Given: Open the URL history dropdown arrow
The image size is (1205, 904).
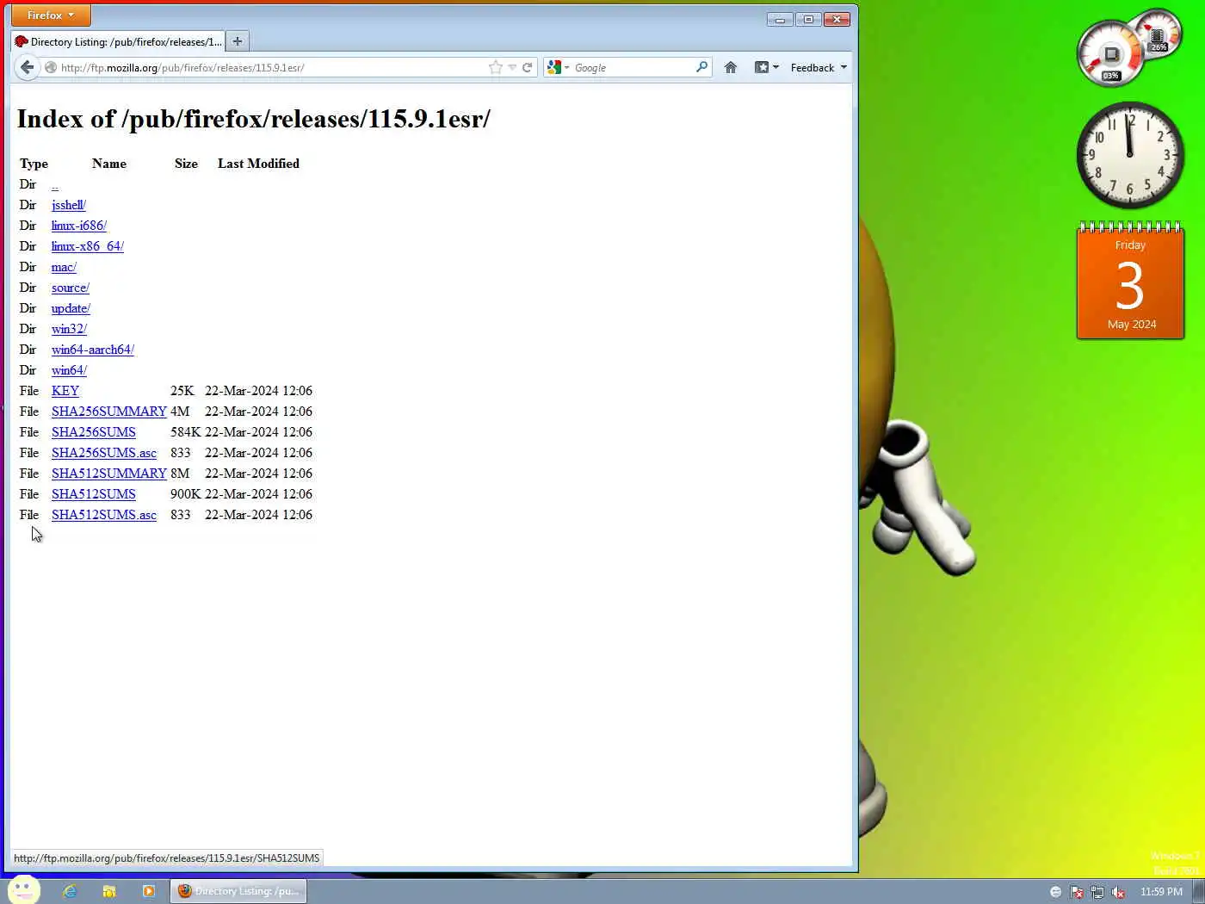Looking at the screenshot, I should (512, 67).
